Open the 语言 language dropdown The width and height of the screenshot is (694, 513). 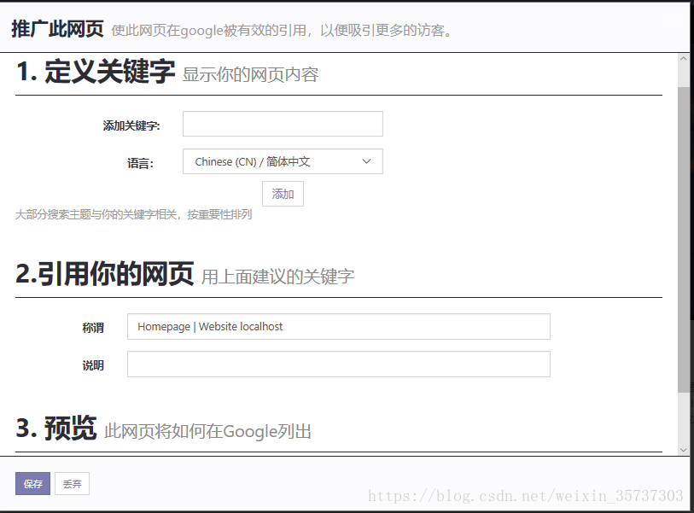coord(283,161)
